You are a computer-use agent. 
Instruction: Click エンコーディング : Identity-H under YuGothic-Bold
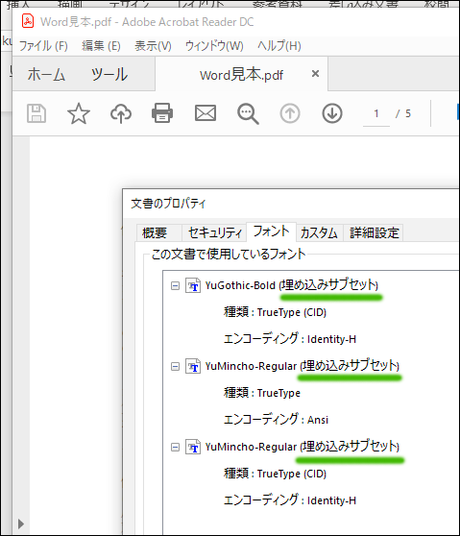[x=290, y=339]
